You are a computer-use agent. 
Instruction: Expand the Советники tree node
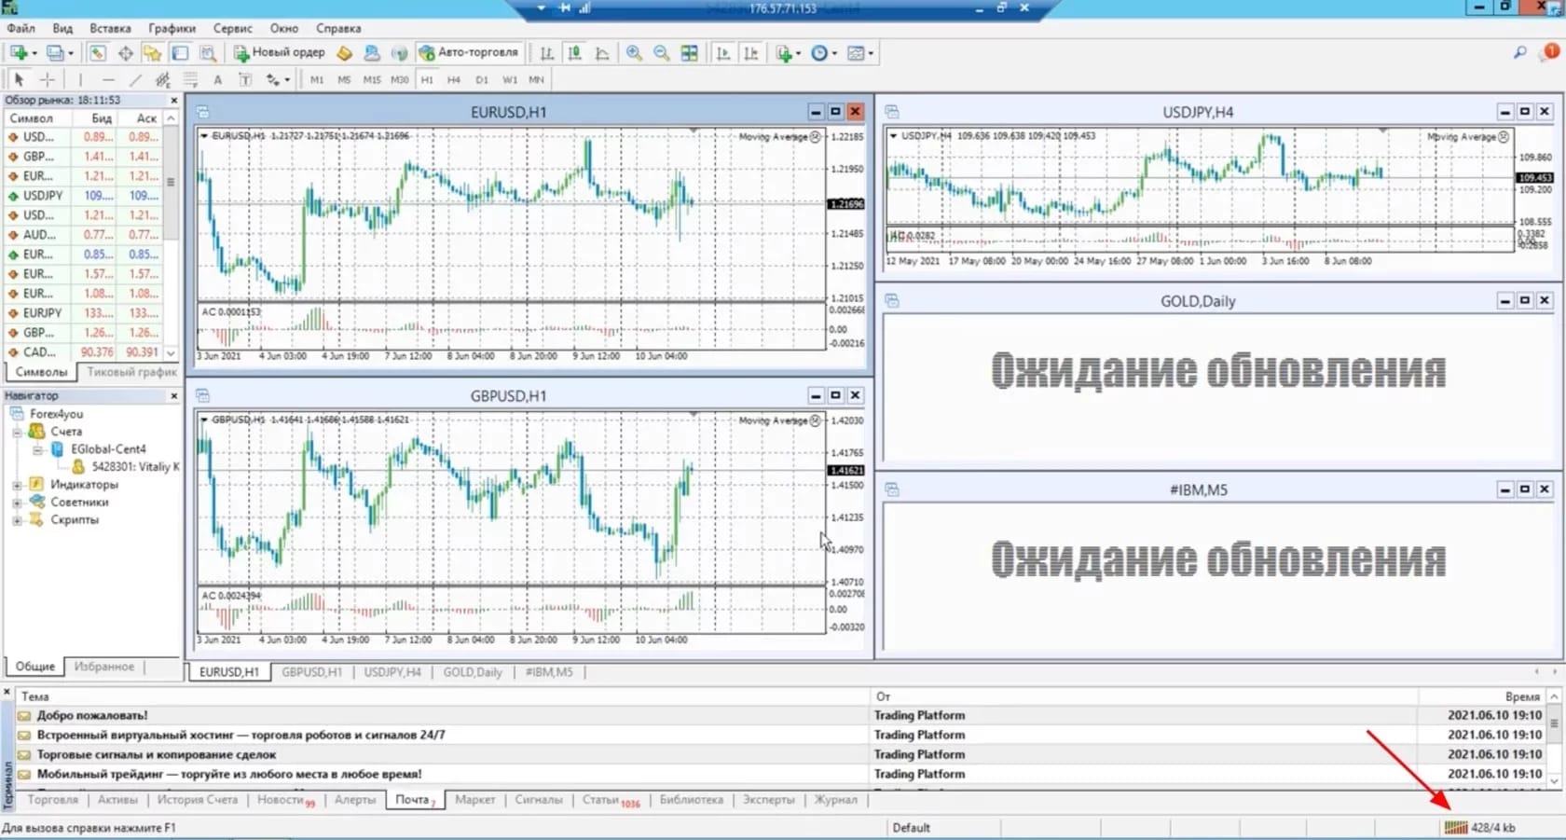click(x=17, y=503)
